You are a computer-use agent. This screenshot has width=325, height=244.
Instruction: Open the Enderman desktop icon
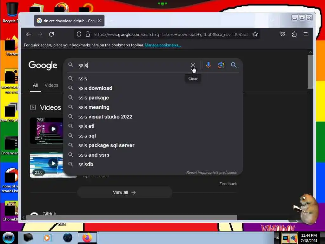coord(10,145)
